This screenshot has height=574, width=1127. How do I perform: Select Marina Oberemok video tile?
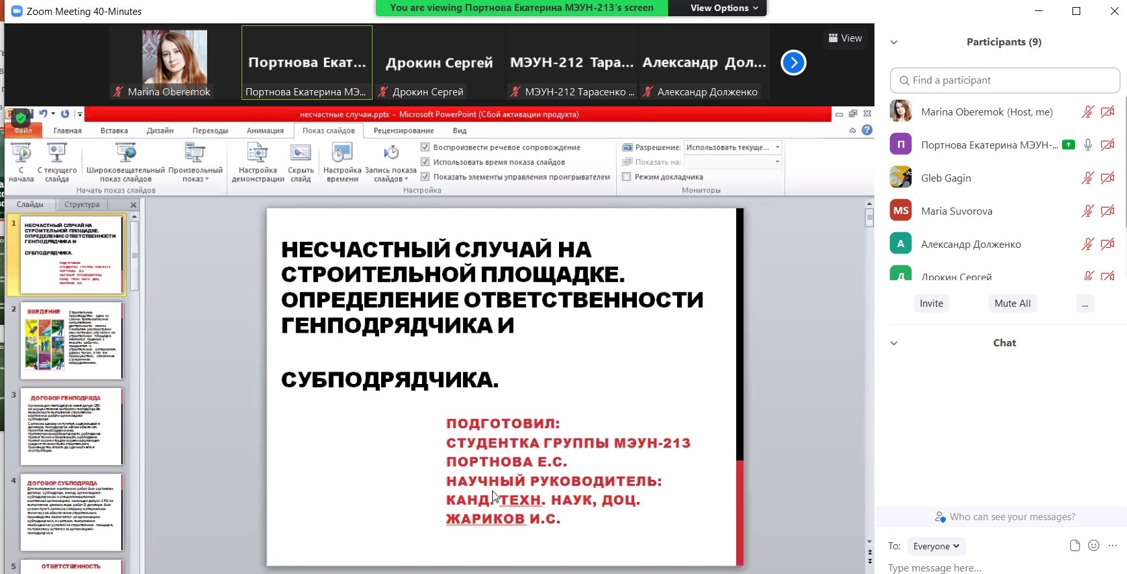click(x=175, y=63)
